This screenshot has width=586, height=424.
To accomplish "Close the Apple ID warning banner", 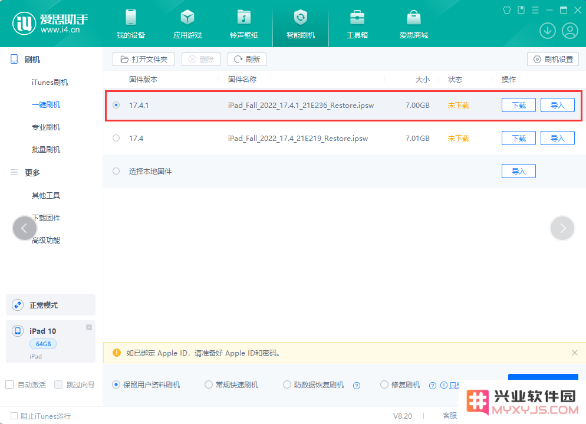I will pos(575,353).
